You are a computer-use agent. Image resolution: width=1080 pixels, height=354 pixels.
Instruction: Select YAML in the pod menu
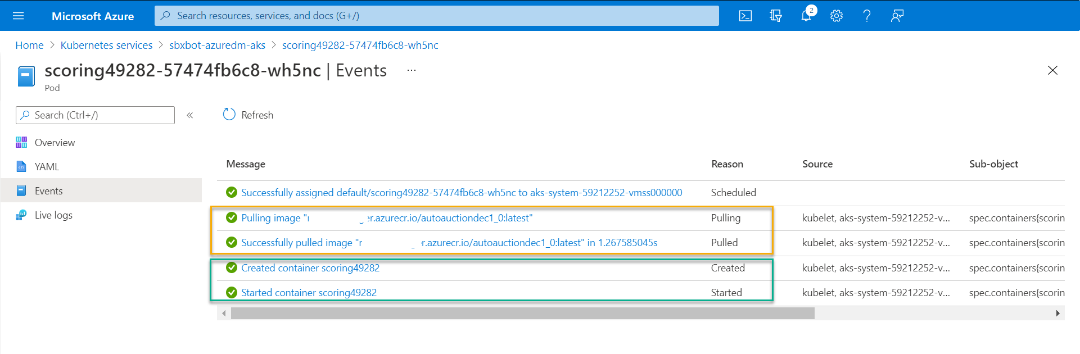click(47, 167)
